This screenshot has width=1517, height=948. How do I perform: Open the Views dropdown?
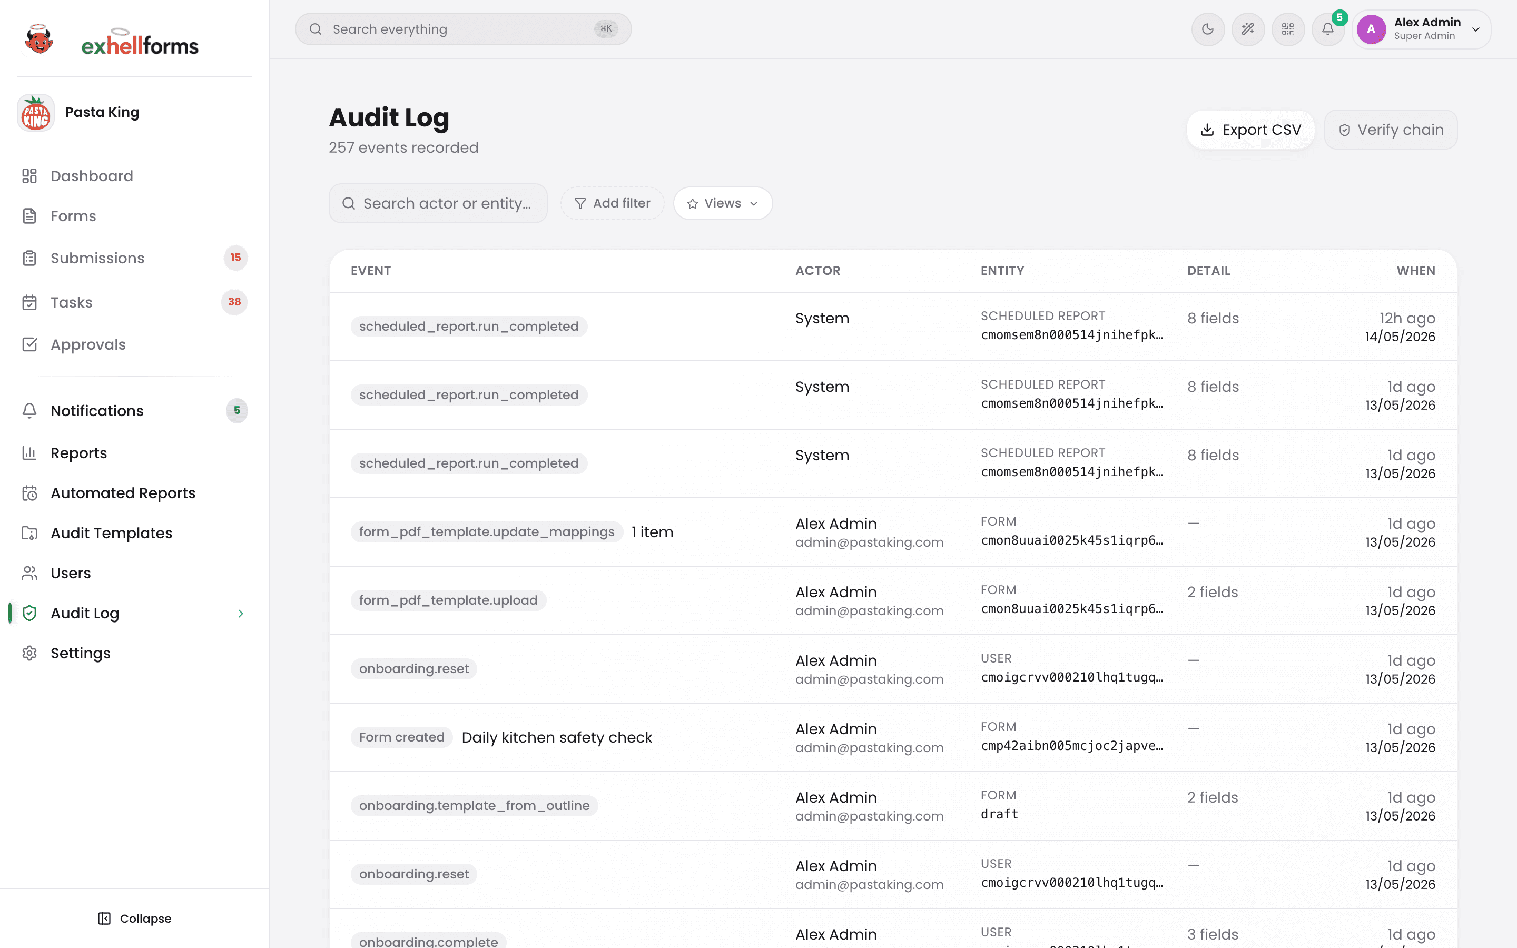(723, 203)
